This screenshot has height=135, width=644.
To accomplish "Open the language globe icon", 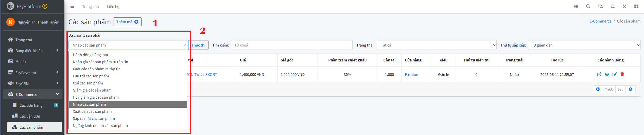I will point(576,7).
